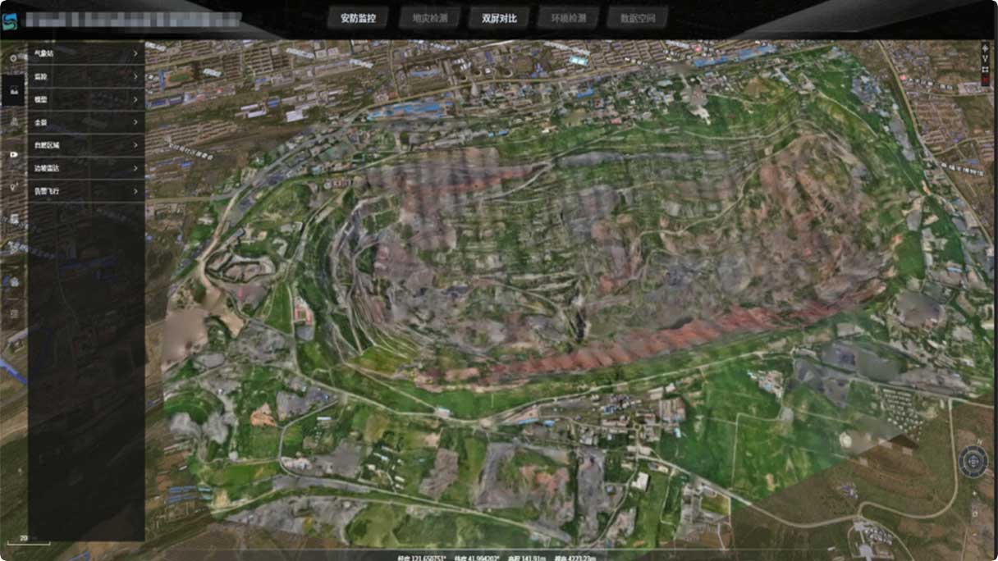Click the video camera icon in left sidebar
Viewport: 998px width, 561px height.
[x=13, y=154]
